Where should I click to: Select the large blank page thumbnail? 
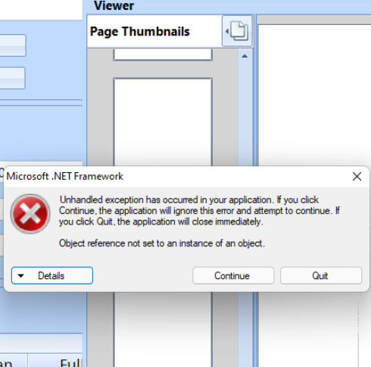point(163,122)
